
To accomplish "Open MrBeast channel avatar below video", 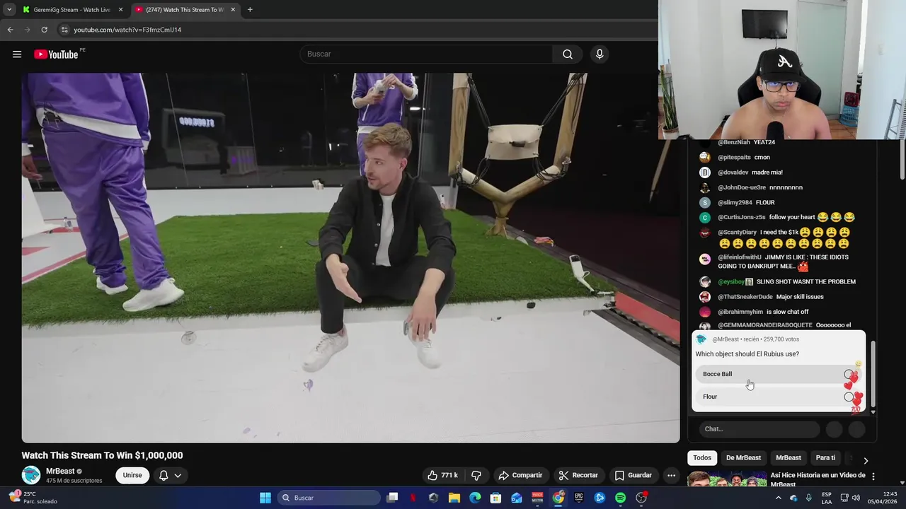I will click(x=31, y=475).
